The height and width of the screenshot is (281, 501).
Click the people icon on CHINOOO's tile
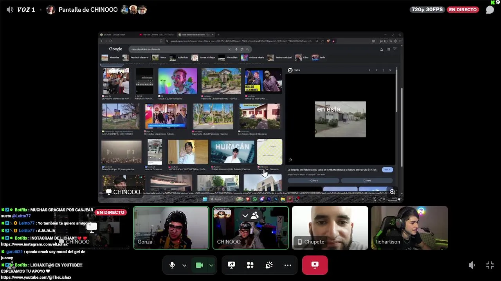click(255, 215)
